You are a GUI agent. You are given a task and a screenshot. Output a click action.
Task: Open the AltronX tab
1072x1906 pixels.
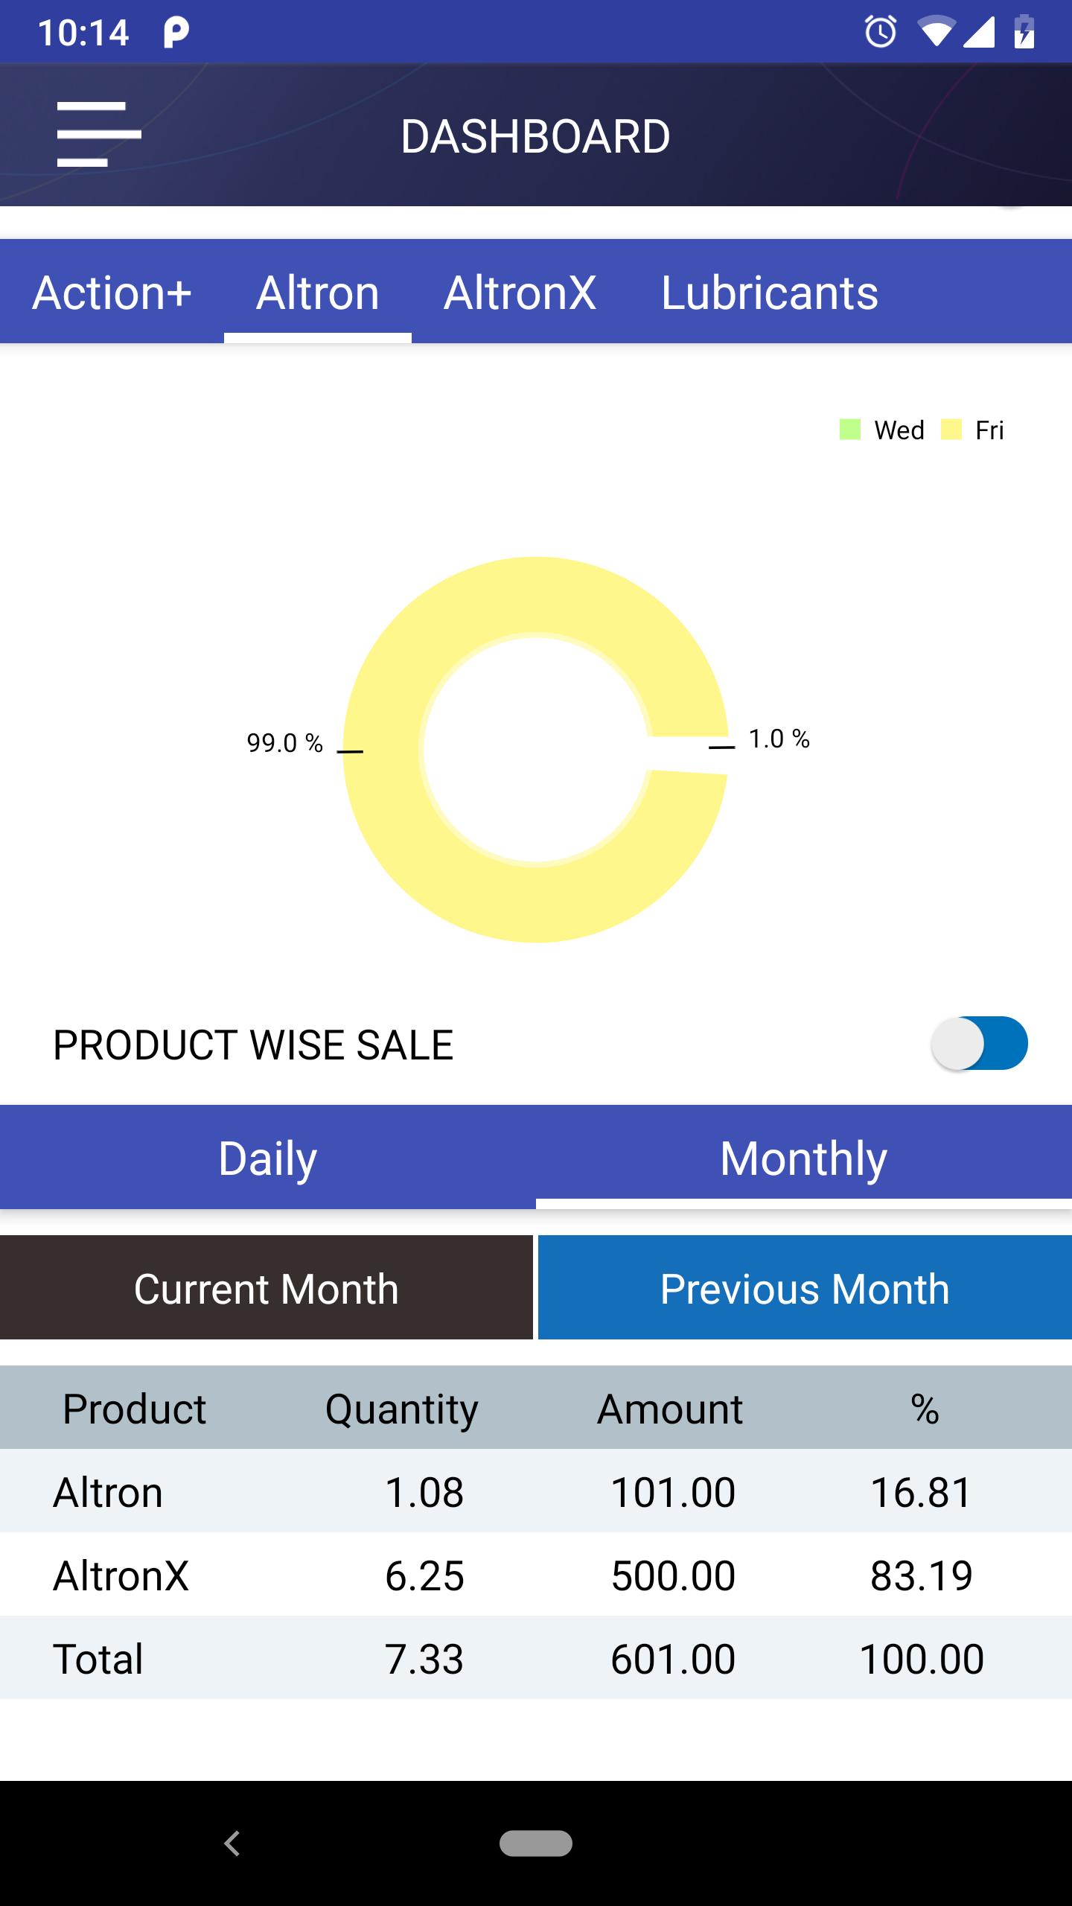click(x=520, y=292)
